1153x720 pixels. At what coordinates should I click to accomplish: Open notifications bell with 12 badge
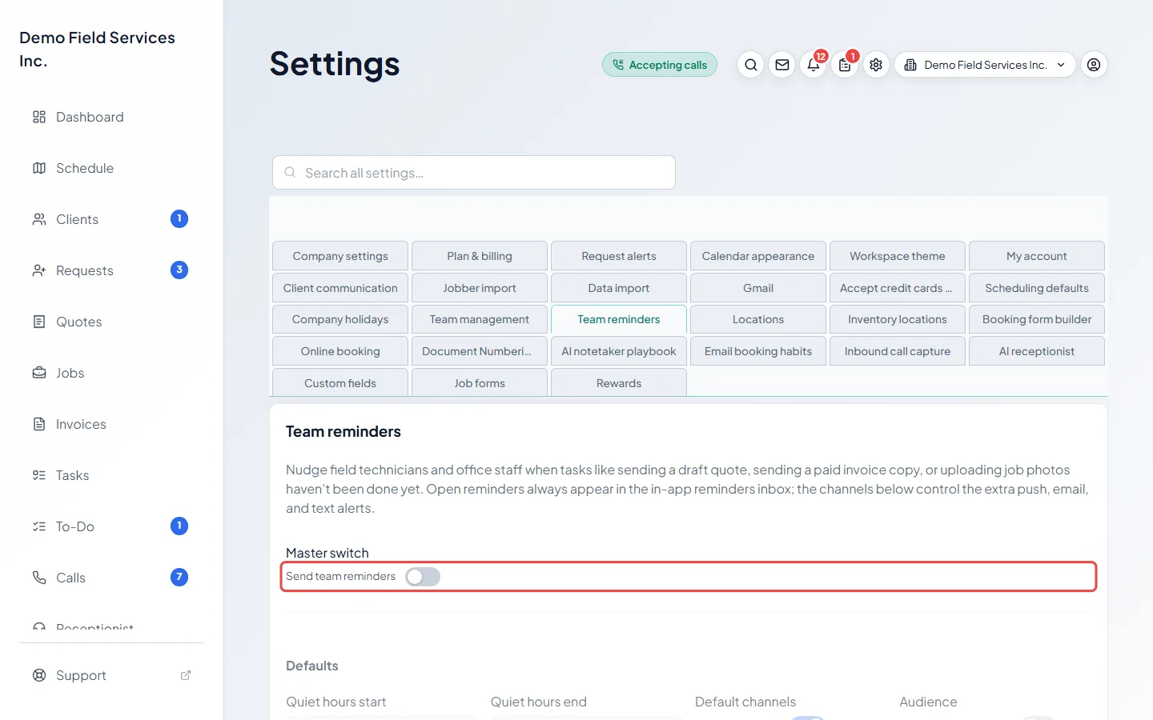814,65
